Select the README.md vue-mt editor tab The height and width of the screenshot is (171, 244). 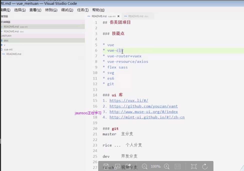point(103,16)
